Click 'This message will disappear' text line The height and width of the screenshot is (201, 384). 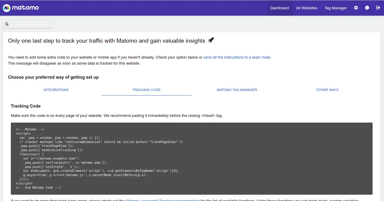coord(74,63)
